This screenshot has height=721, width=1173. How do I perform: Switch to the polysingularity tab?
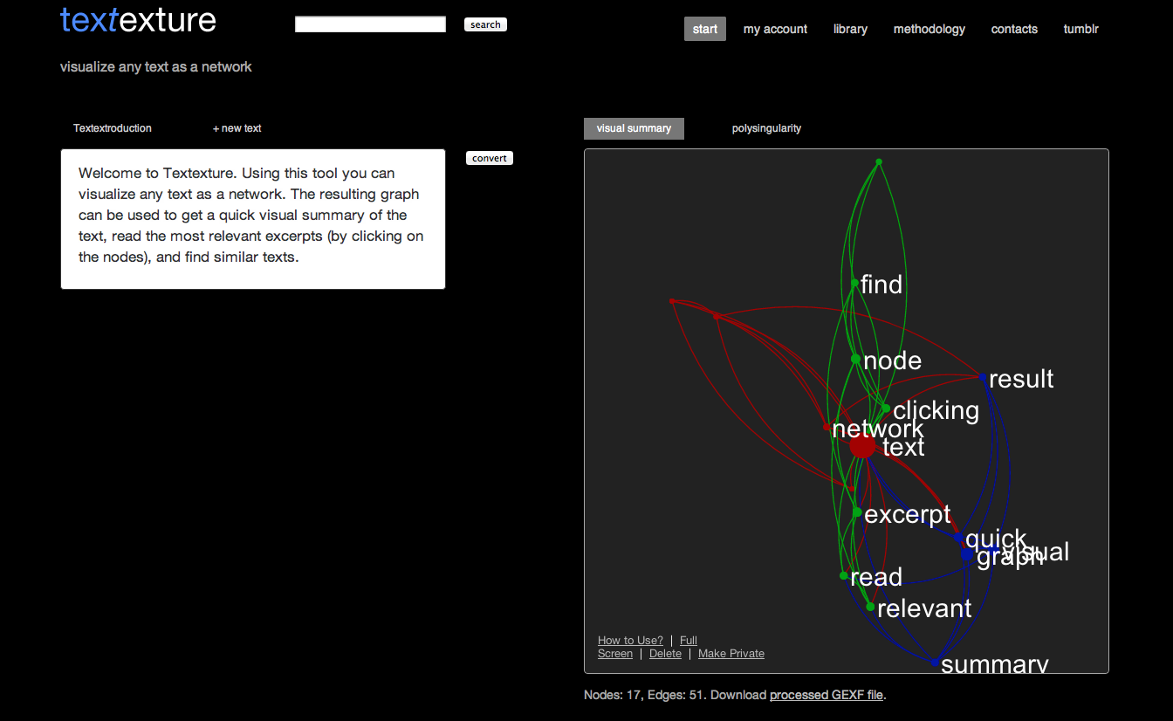(766, 128)
